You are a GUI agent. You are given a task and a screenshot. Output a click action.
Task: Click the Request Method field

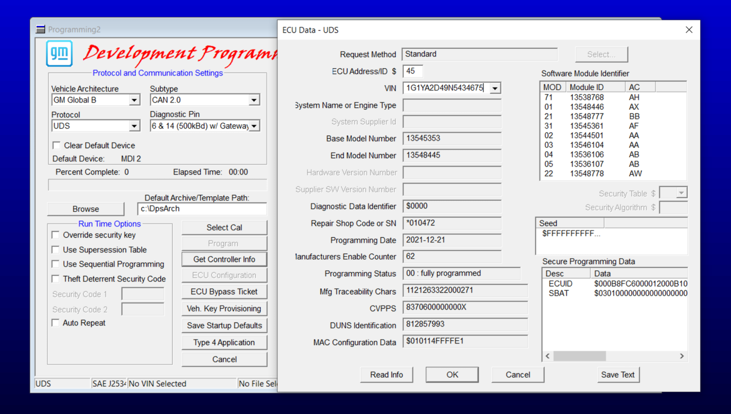pyautogui.click(x=480, y=54)
